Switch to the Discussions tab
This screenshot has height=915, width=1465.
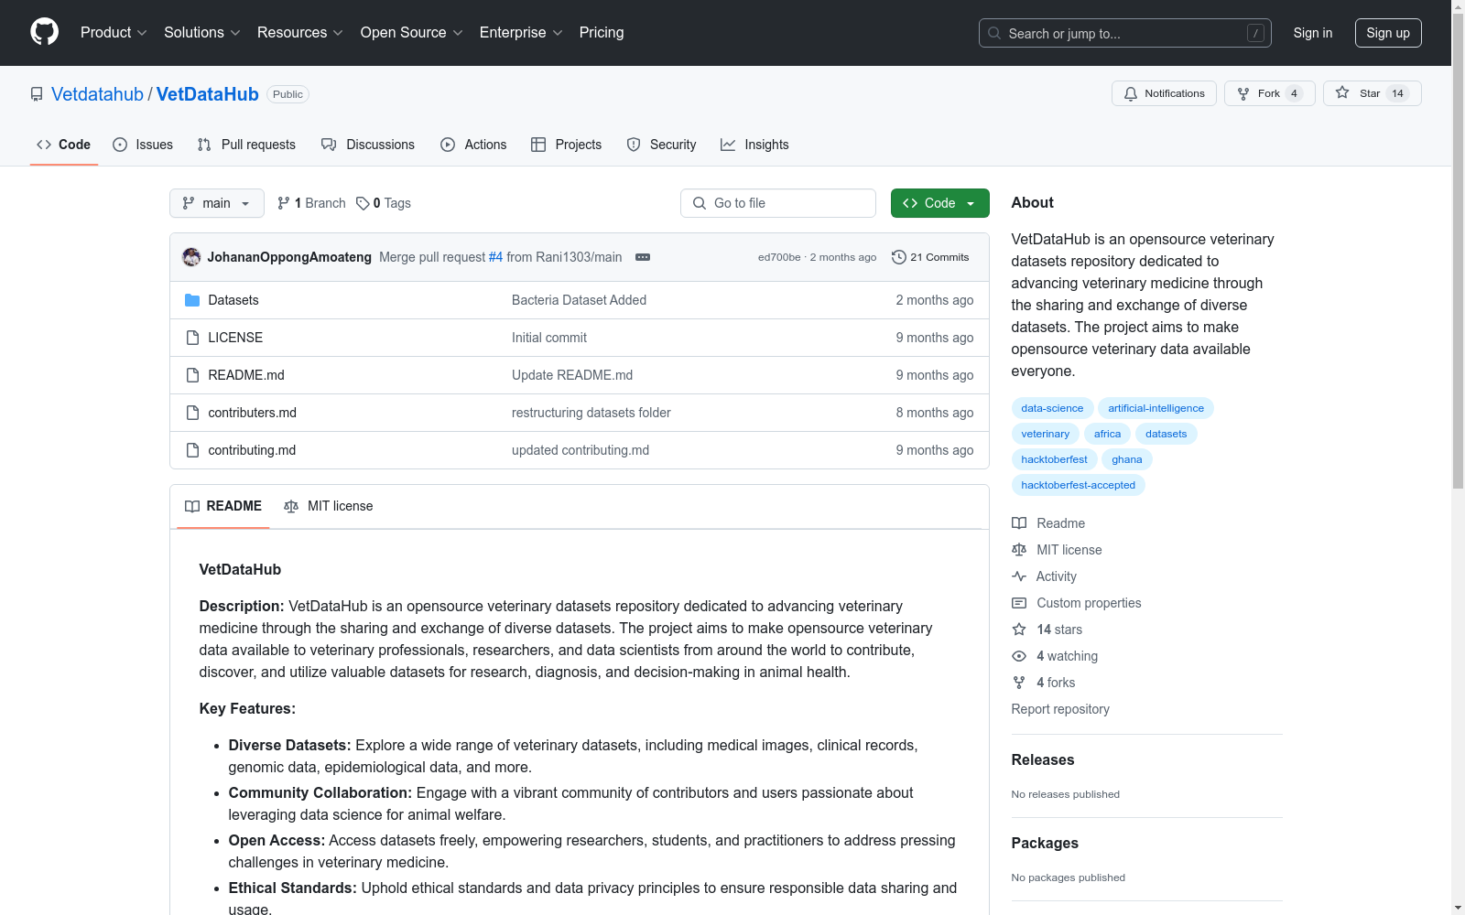tap(368, 145)
